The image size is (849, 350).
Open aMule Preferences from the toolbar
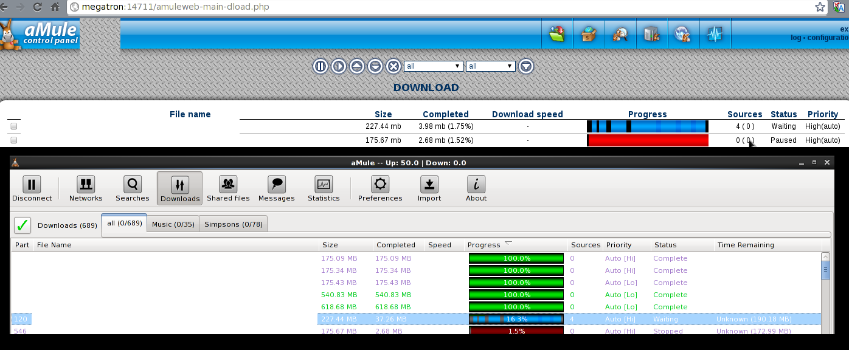pos(380,189)
